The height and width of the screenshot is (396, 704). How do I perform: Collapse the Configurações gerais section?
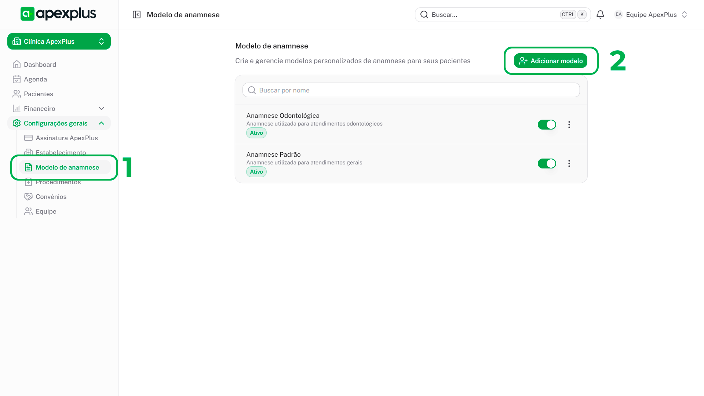102,123
